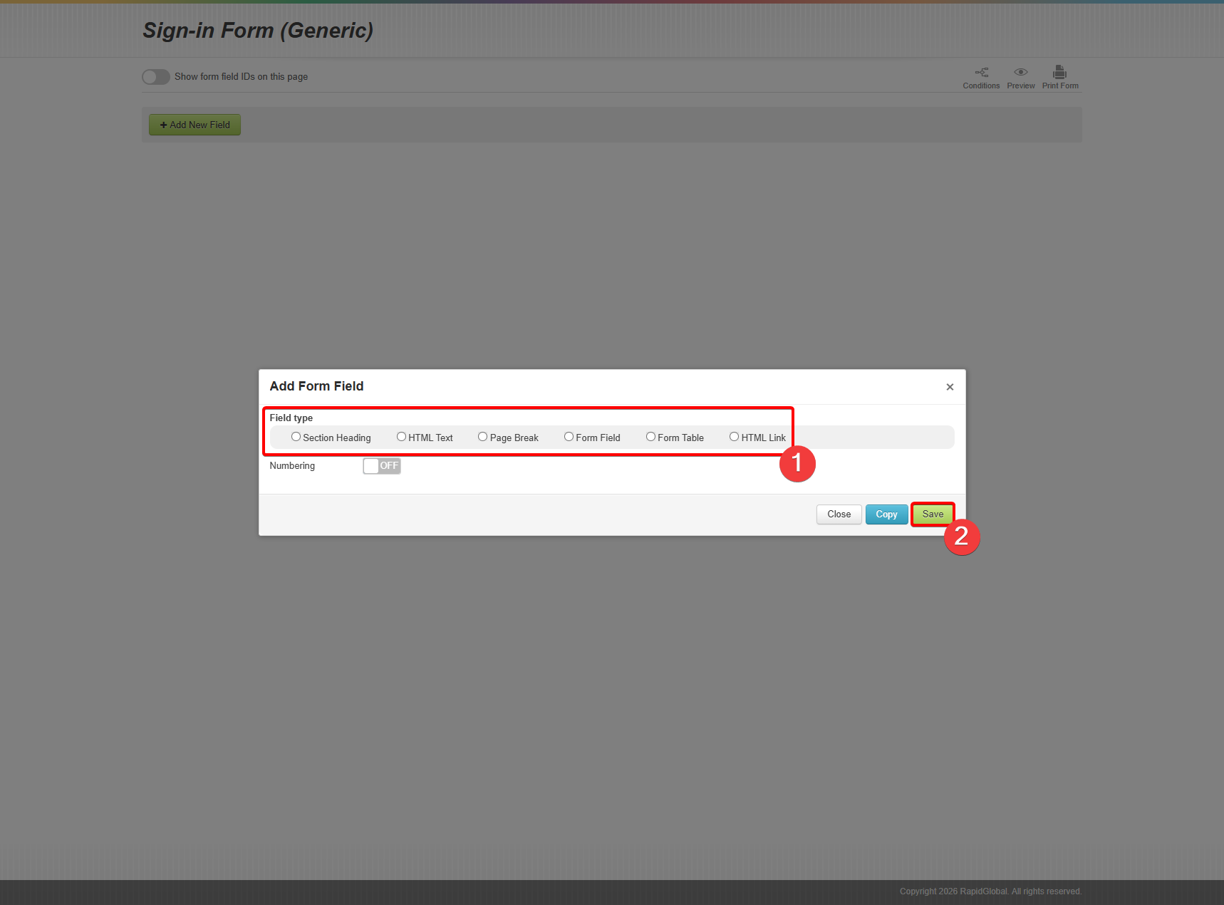Select the Page Break radio option
The image size is (1224, 905).
point(482,437)
